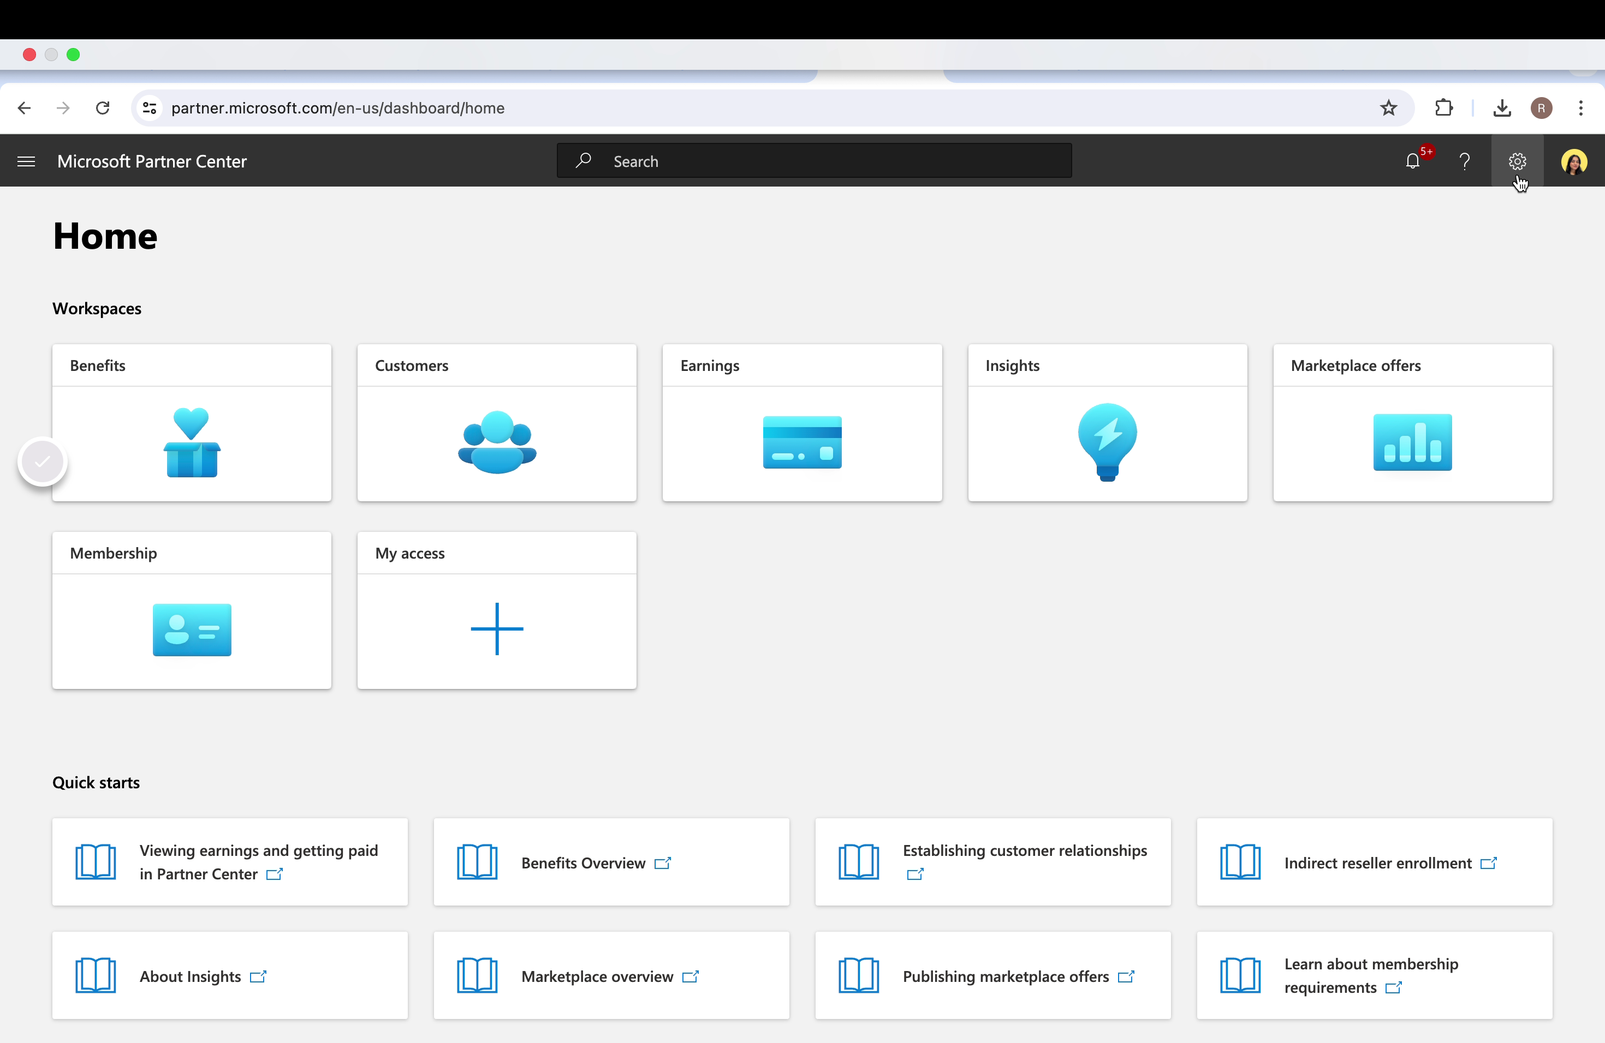Open the My access workspace title

click(x=410, y=553)
